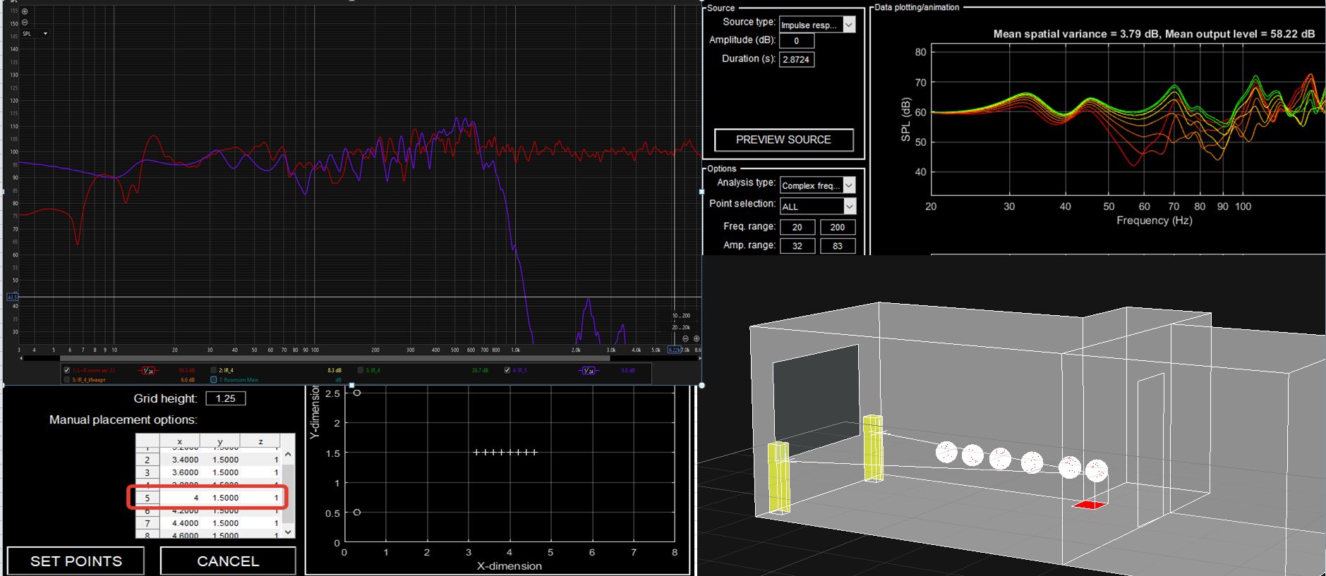Open the SPL axis selector dropdown
1326x576 pixels.
(x=45, y=34)
